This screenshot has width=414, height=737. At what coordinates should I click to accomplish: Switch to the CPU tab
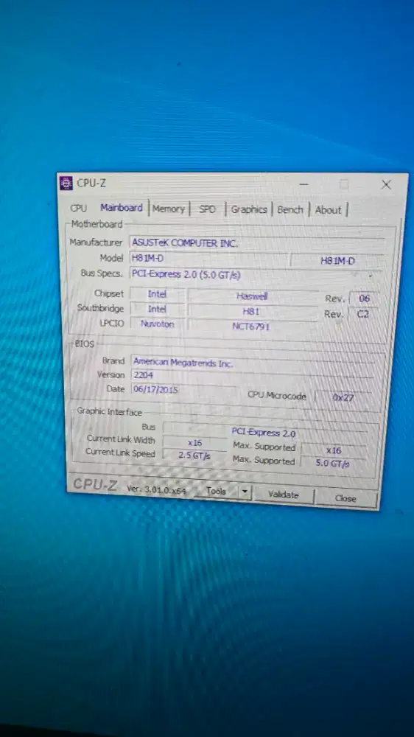(79, 208)
